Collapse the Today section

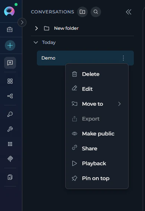[x=36, y=42]
